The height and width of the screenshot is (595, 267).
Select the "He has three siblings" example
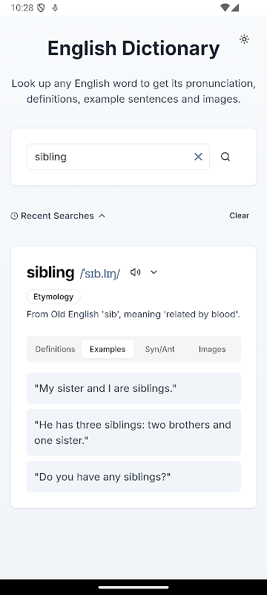pyautogui.click(x=133, y=432)
